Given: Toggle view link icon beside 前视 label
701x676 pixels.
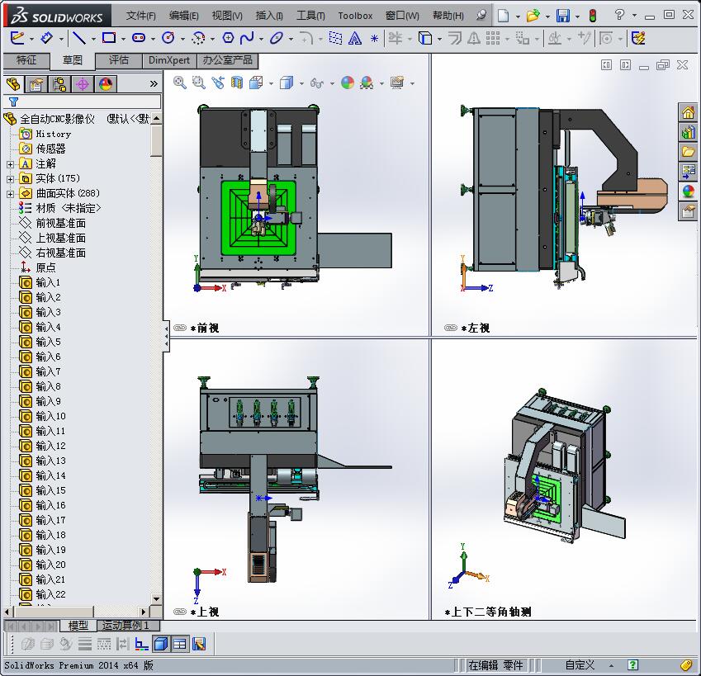Looking at the screenshot, I should 180,328.
